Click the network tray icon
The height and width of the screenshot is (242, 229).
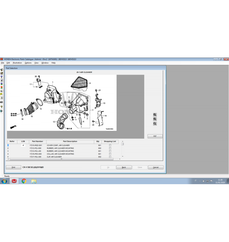click(208, 181)
